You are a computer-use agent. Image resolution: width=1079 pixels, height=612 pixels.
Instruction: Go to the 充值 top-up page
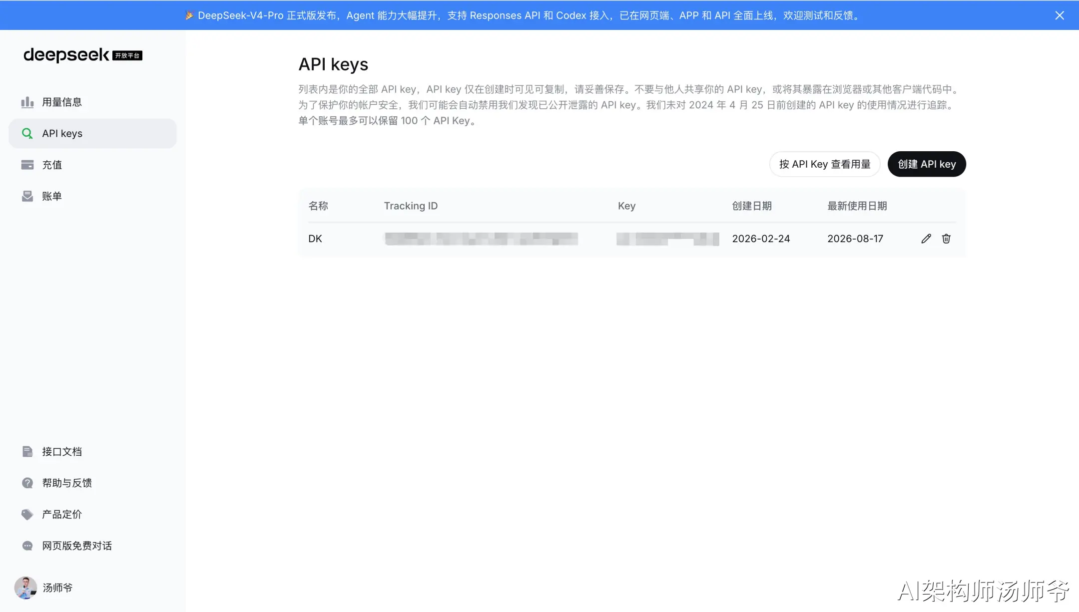(x=92, y=165)
